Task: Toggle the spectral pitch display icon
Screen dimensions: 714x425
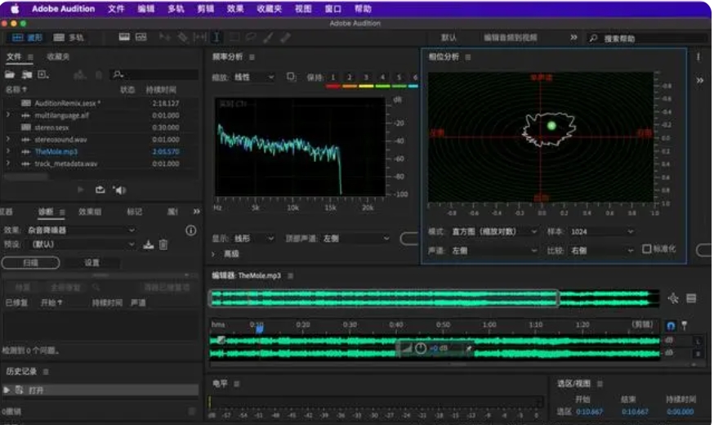Action: 141,37
